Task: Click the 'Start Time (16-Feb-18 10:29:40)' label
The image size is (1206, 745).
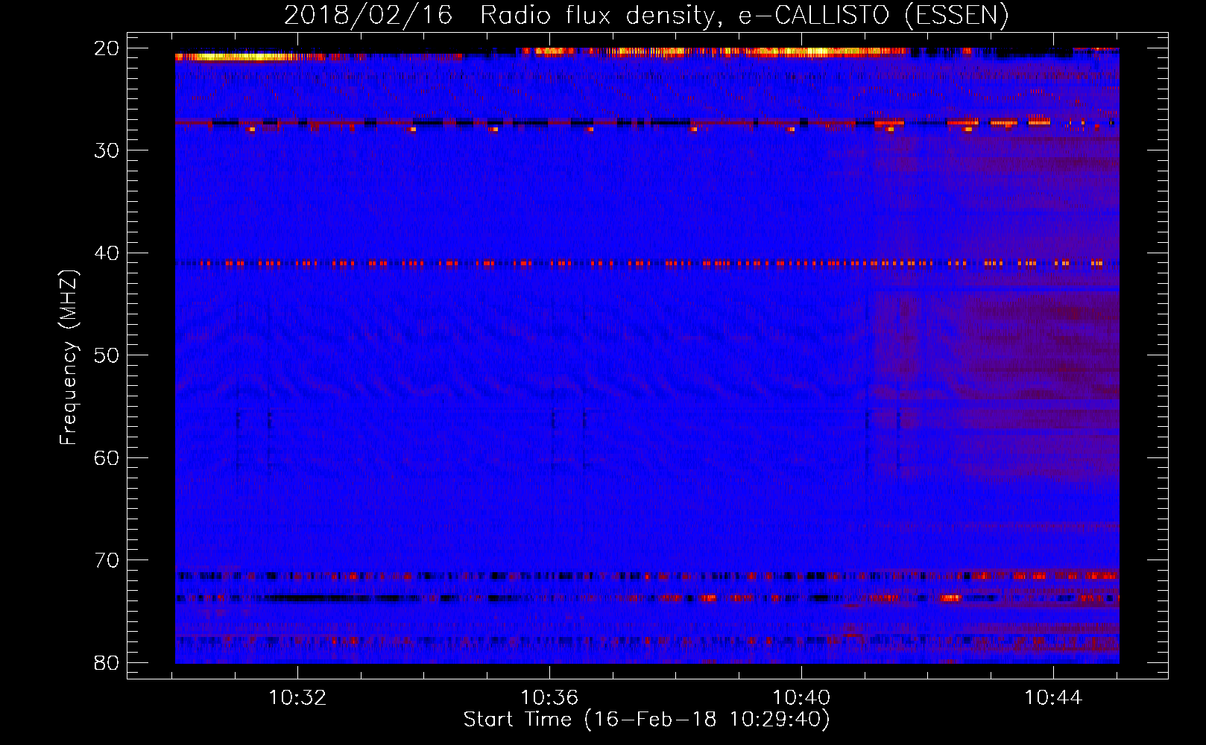Action: click(646, 720)
